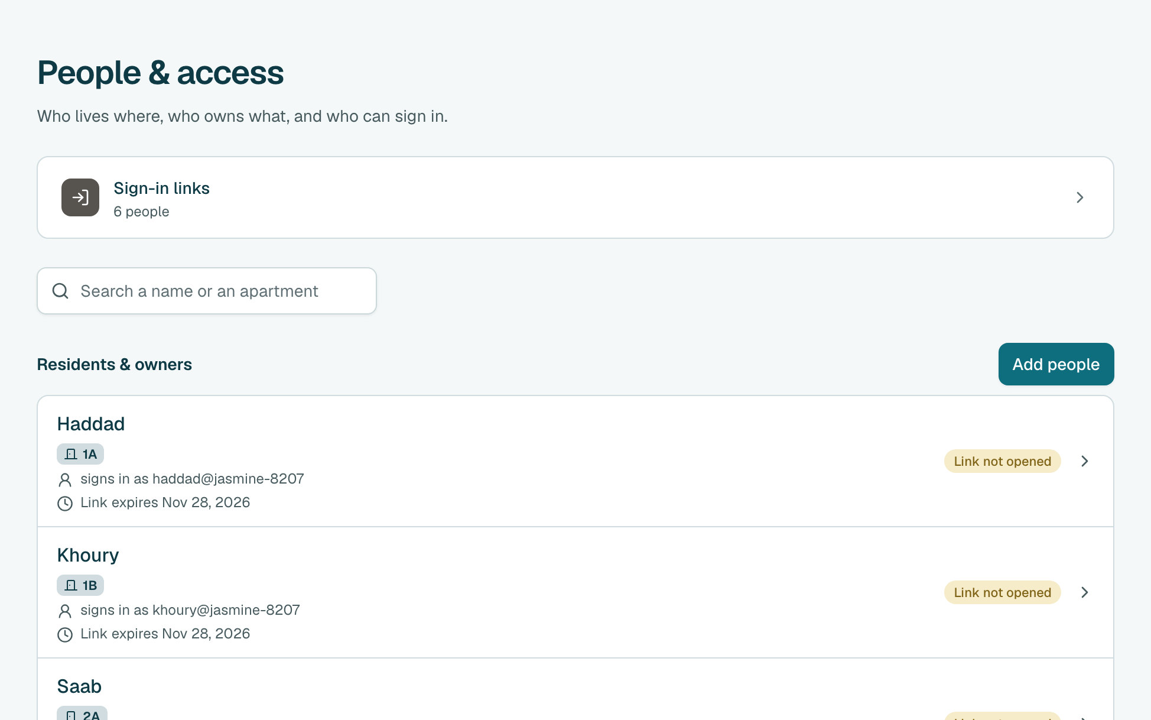
Task: Select the Haddad name heading
Action: click(x=91, y=424)
